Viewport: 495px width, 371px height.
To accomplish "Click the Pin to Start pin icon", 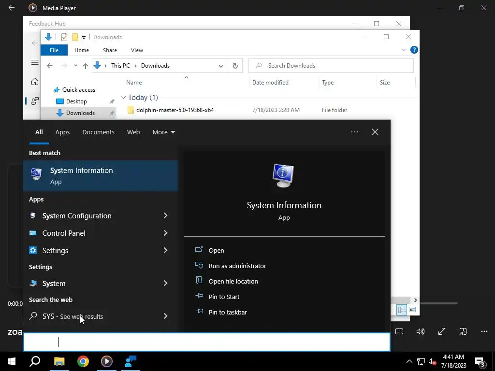I will 199,296.
